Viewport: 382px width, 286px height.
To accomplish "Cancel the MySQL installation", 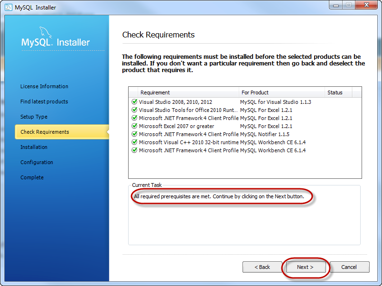I will [x=349, y=267].
